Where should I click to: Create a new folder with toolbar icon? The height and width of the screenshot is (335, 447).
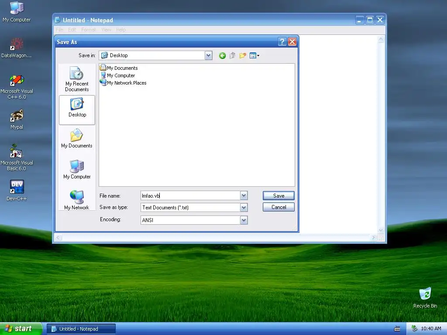pyautogui.click(x=243, y=55)
